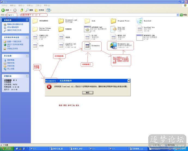
Task: Select the AUTOEXEC.BAT file icon
Action: tap(87, 29)
